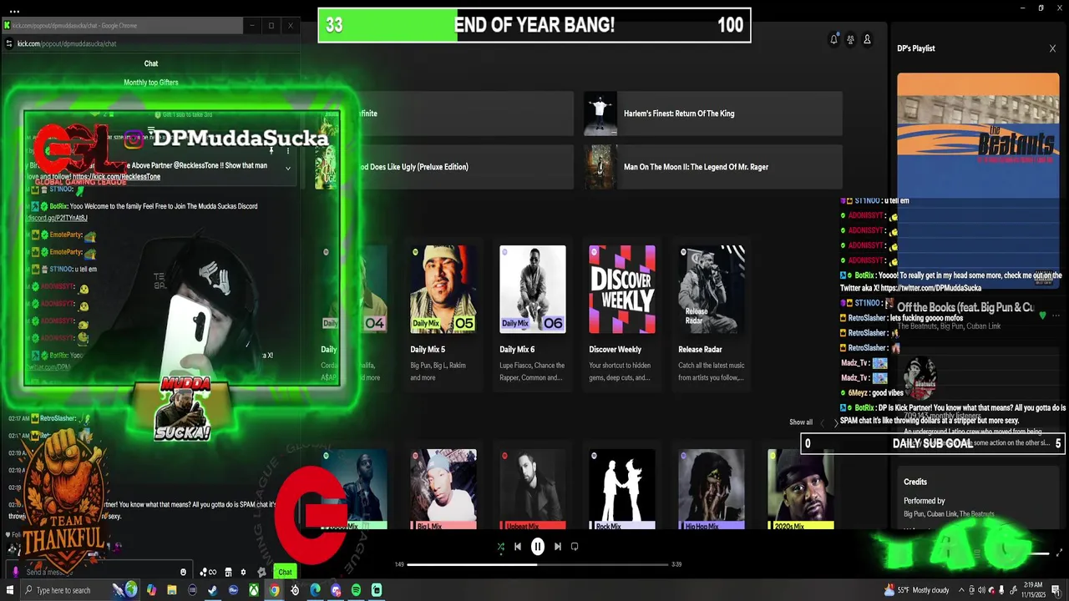
Task: Show hidden system tray icons
Action: (961, 590)
